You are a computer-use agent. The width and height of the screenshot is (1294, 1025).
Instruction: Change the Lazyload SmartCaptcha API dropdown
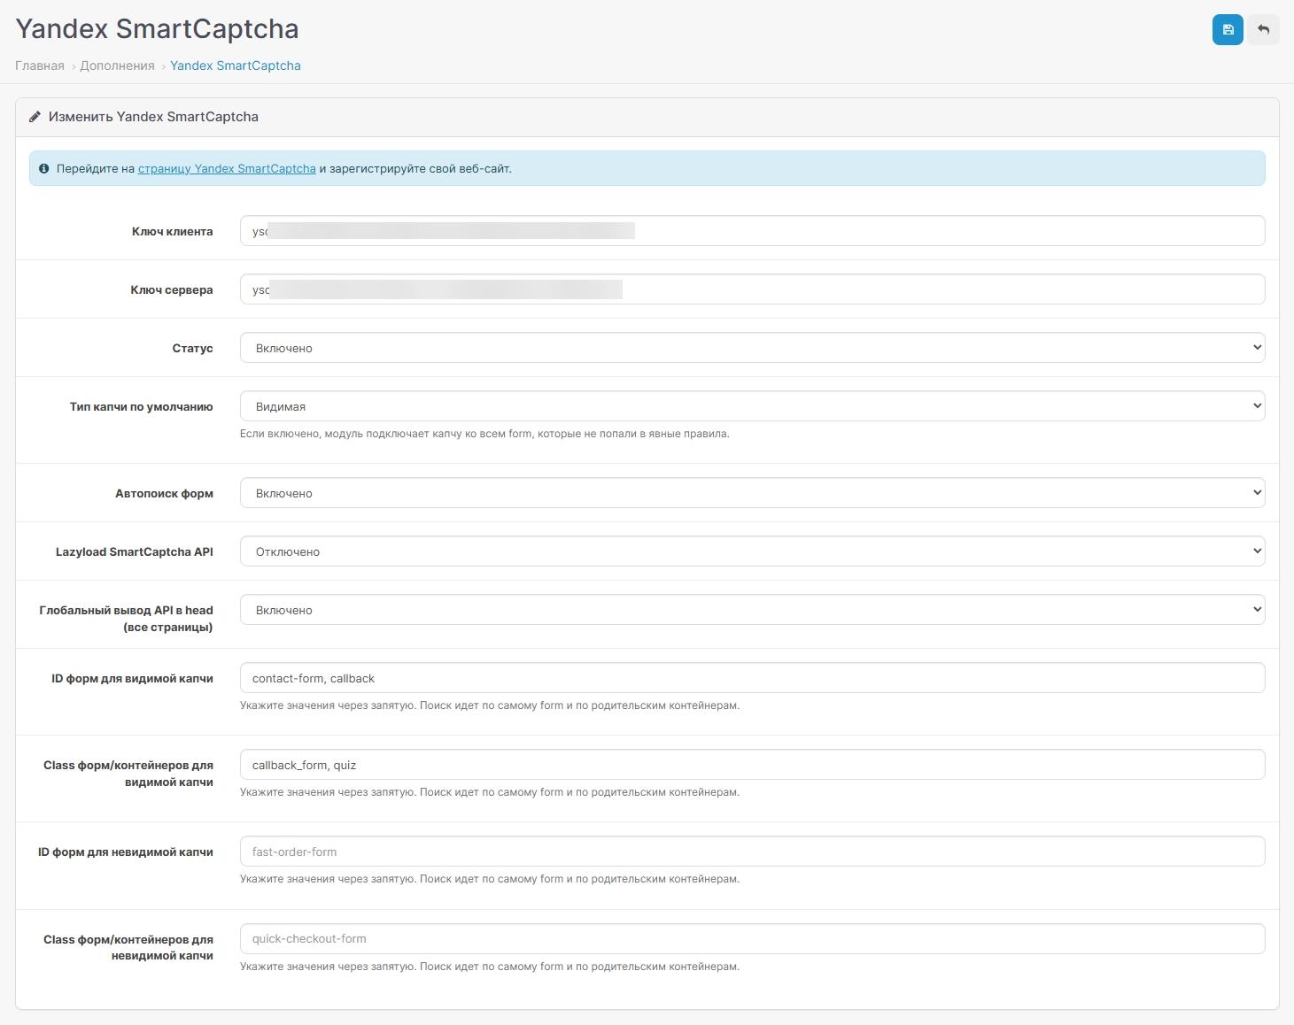click(x=751, y=551)
